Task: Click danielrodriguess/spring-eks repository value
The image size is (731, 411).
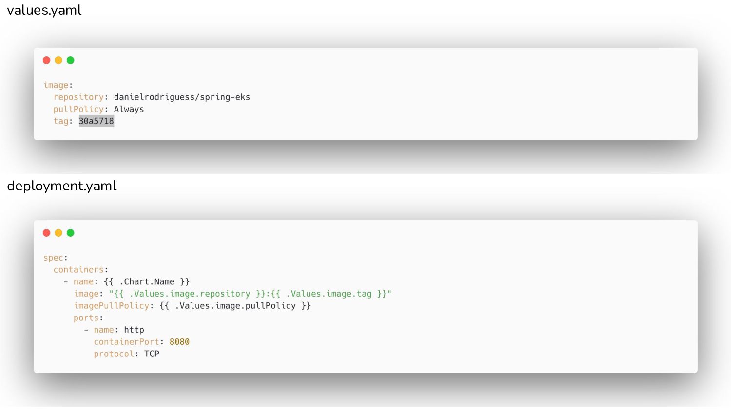Action: coord(182,97)
